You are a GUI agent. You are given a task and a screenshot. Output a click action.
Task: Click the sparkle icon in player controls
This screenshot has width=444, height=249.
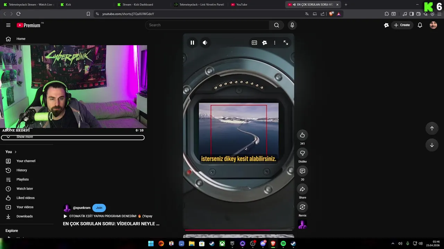pyautogui.click(x=264, y=43)
